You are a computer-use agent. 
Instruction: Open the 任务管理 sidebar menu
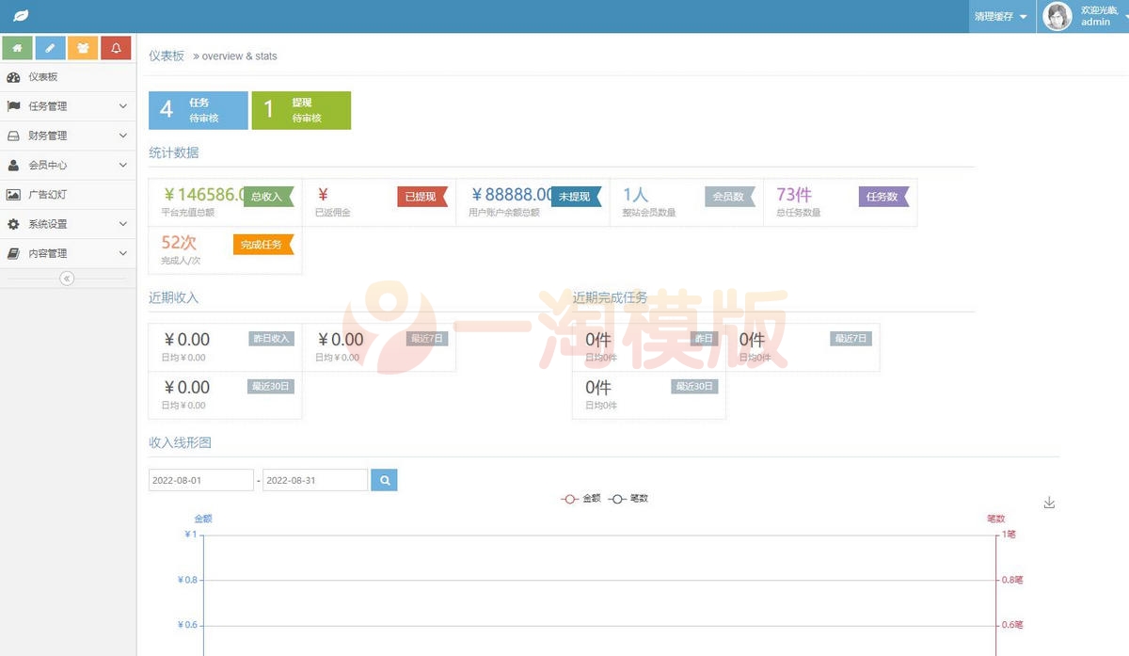(x=68, y=106)
